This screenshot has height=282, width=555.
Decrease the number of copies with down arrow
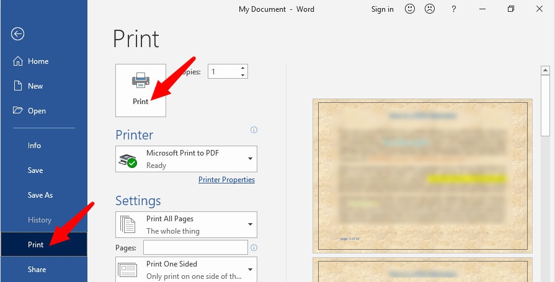coord(242,75)
